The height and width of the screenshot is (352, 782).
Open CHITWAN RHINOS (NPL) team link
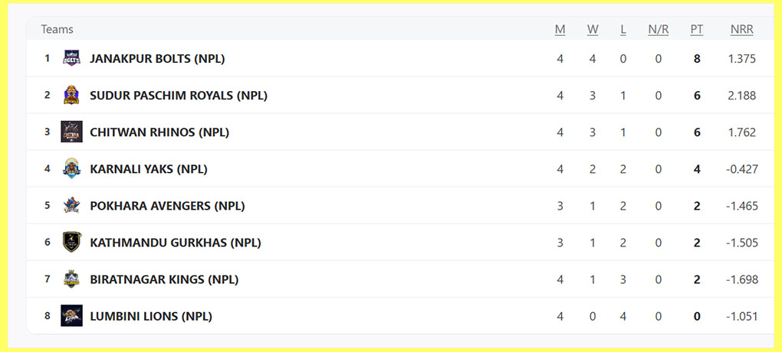pos(159,132)
